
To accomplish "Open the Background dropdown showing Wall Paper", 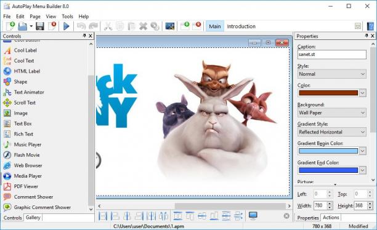I will pos(332,113).
